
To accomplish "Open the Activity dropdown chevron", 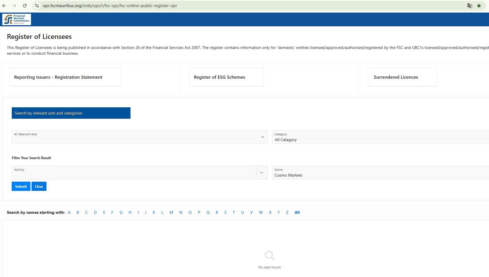I will click(x=262, y=173).
